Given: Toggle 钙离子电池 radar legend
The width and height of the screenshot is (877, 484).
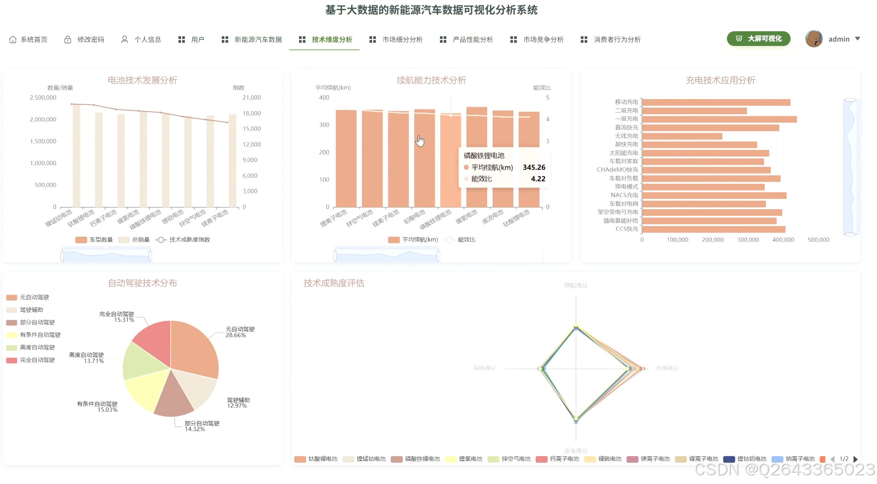Looking at the screenshot, I should [x=558, y=459].
